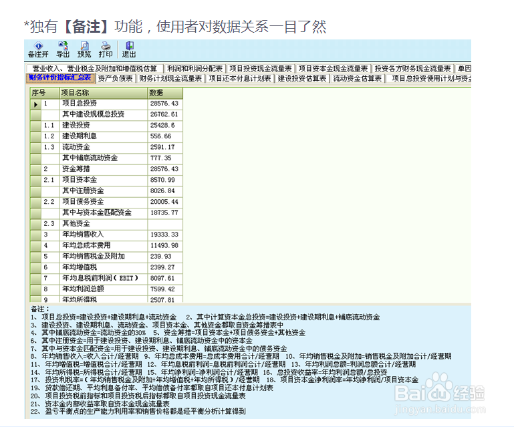Click the 退出 exit toolbar icon
Image resolution: width=514 pixels, height=427 pixels.
tap(129, 49)
